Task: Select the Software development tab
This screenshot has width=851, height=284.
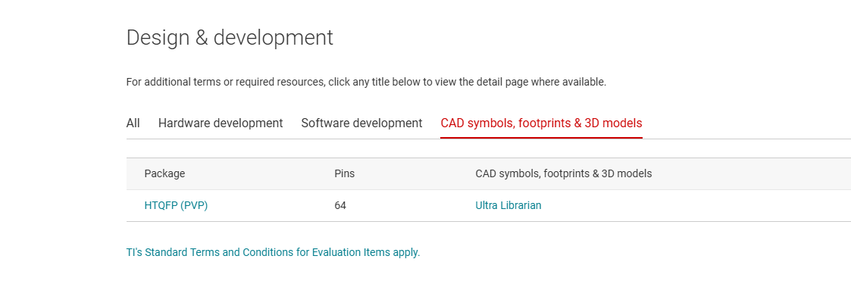Action: pyautogui.click(x=361, y=123)
